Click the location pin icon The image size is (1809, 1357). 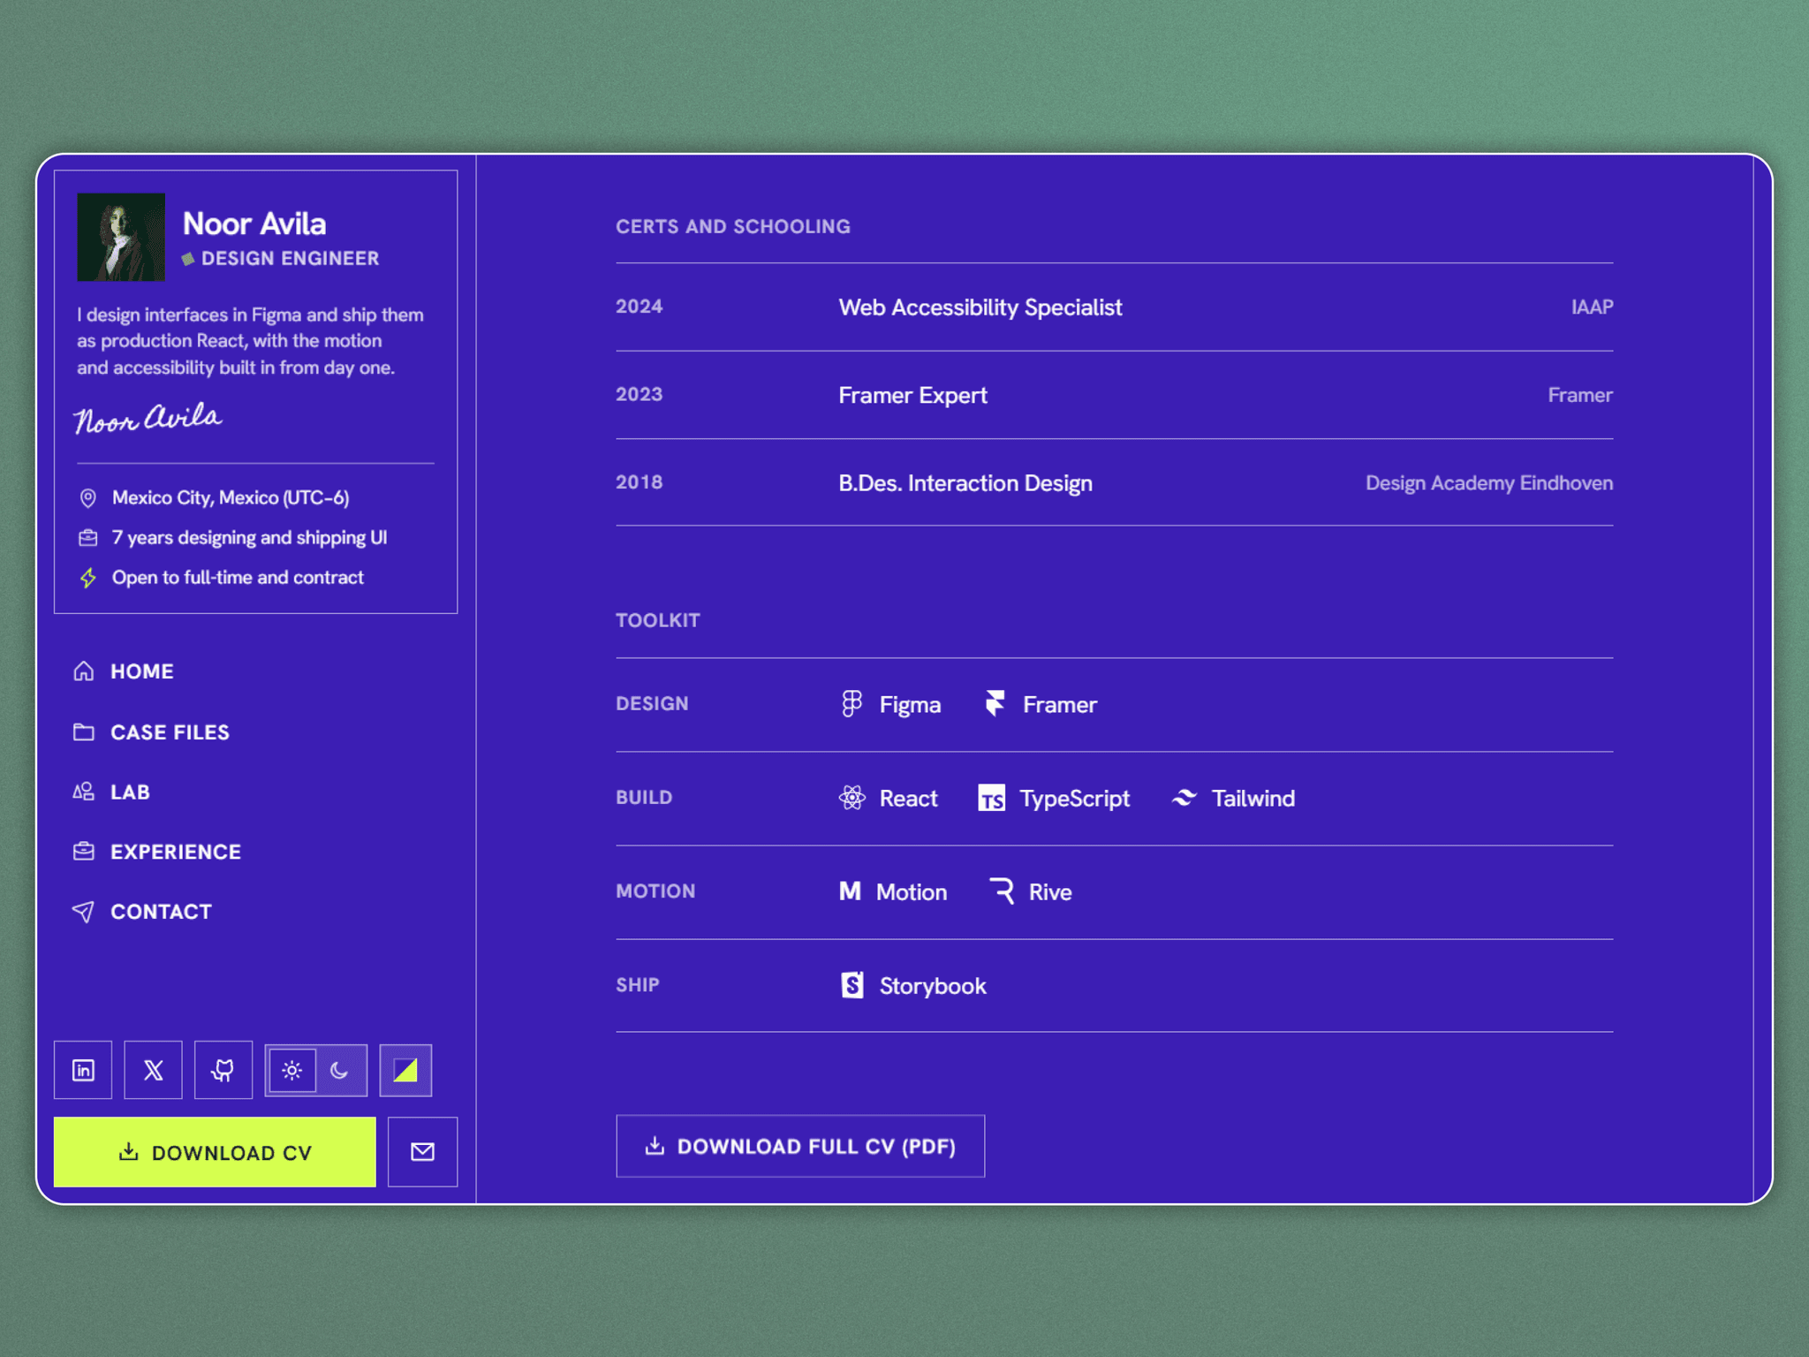pyautogui.click(x=88, y=498)
